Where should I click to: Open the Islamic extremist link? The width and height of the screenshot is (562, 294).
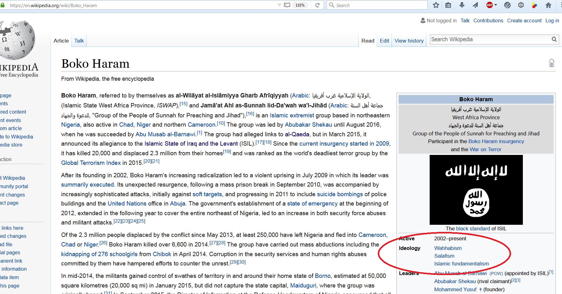point(292,115)
